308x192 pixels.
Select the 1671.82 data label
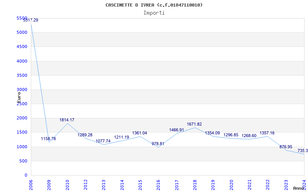point(194,124)
